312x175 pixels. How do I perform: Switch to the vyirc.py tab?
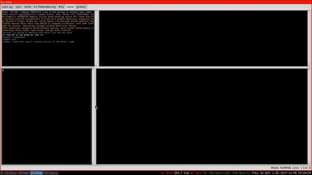coord(7,7)
